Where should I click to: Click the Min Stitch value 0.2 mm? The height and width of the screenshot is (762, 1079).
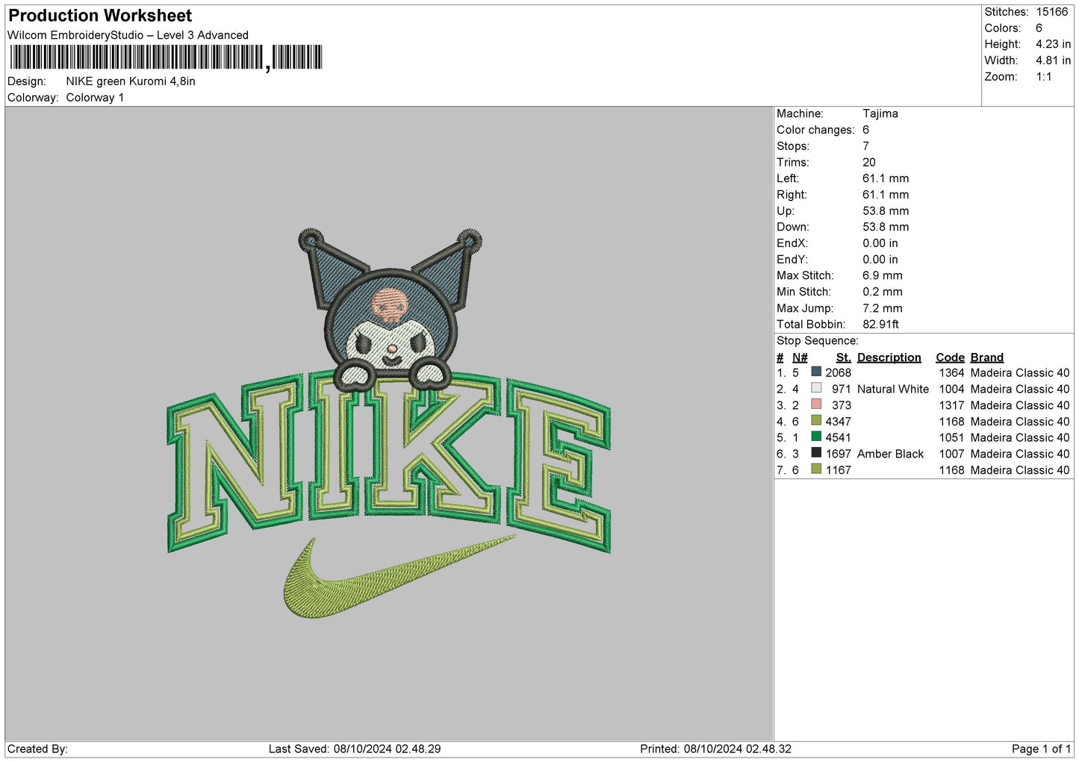tap(883, 292)
